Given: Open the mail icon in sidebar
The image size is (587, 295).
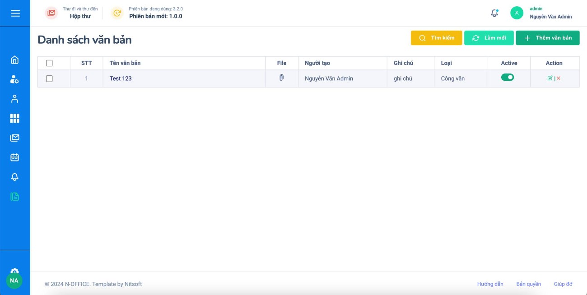Looking at the screenshot, I should [x=15, y=138].
